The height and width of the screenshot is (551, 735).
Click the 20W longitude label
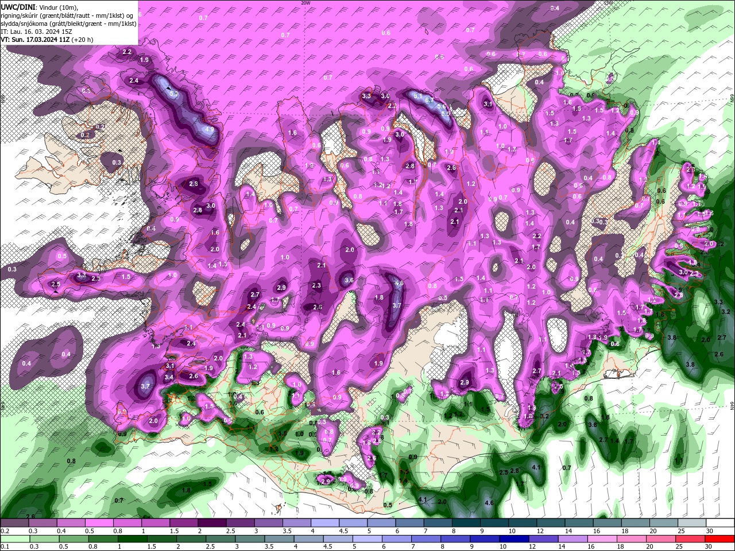click(x=305, y=3)
